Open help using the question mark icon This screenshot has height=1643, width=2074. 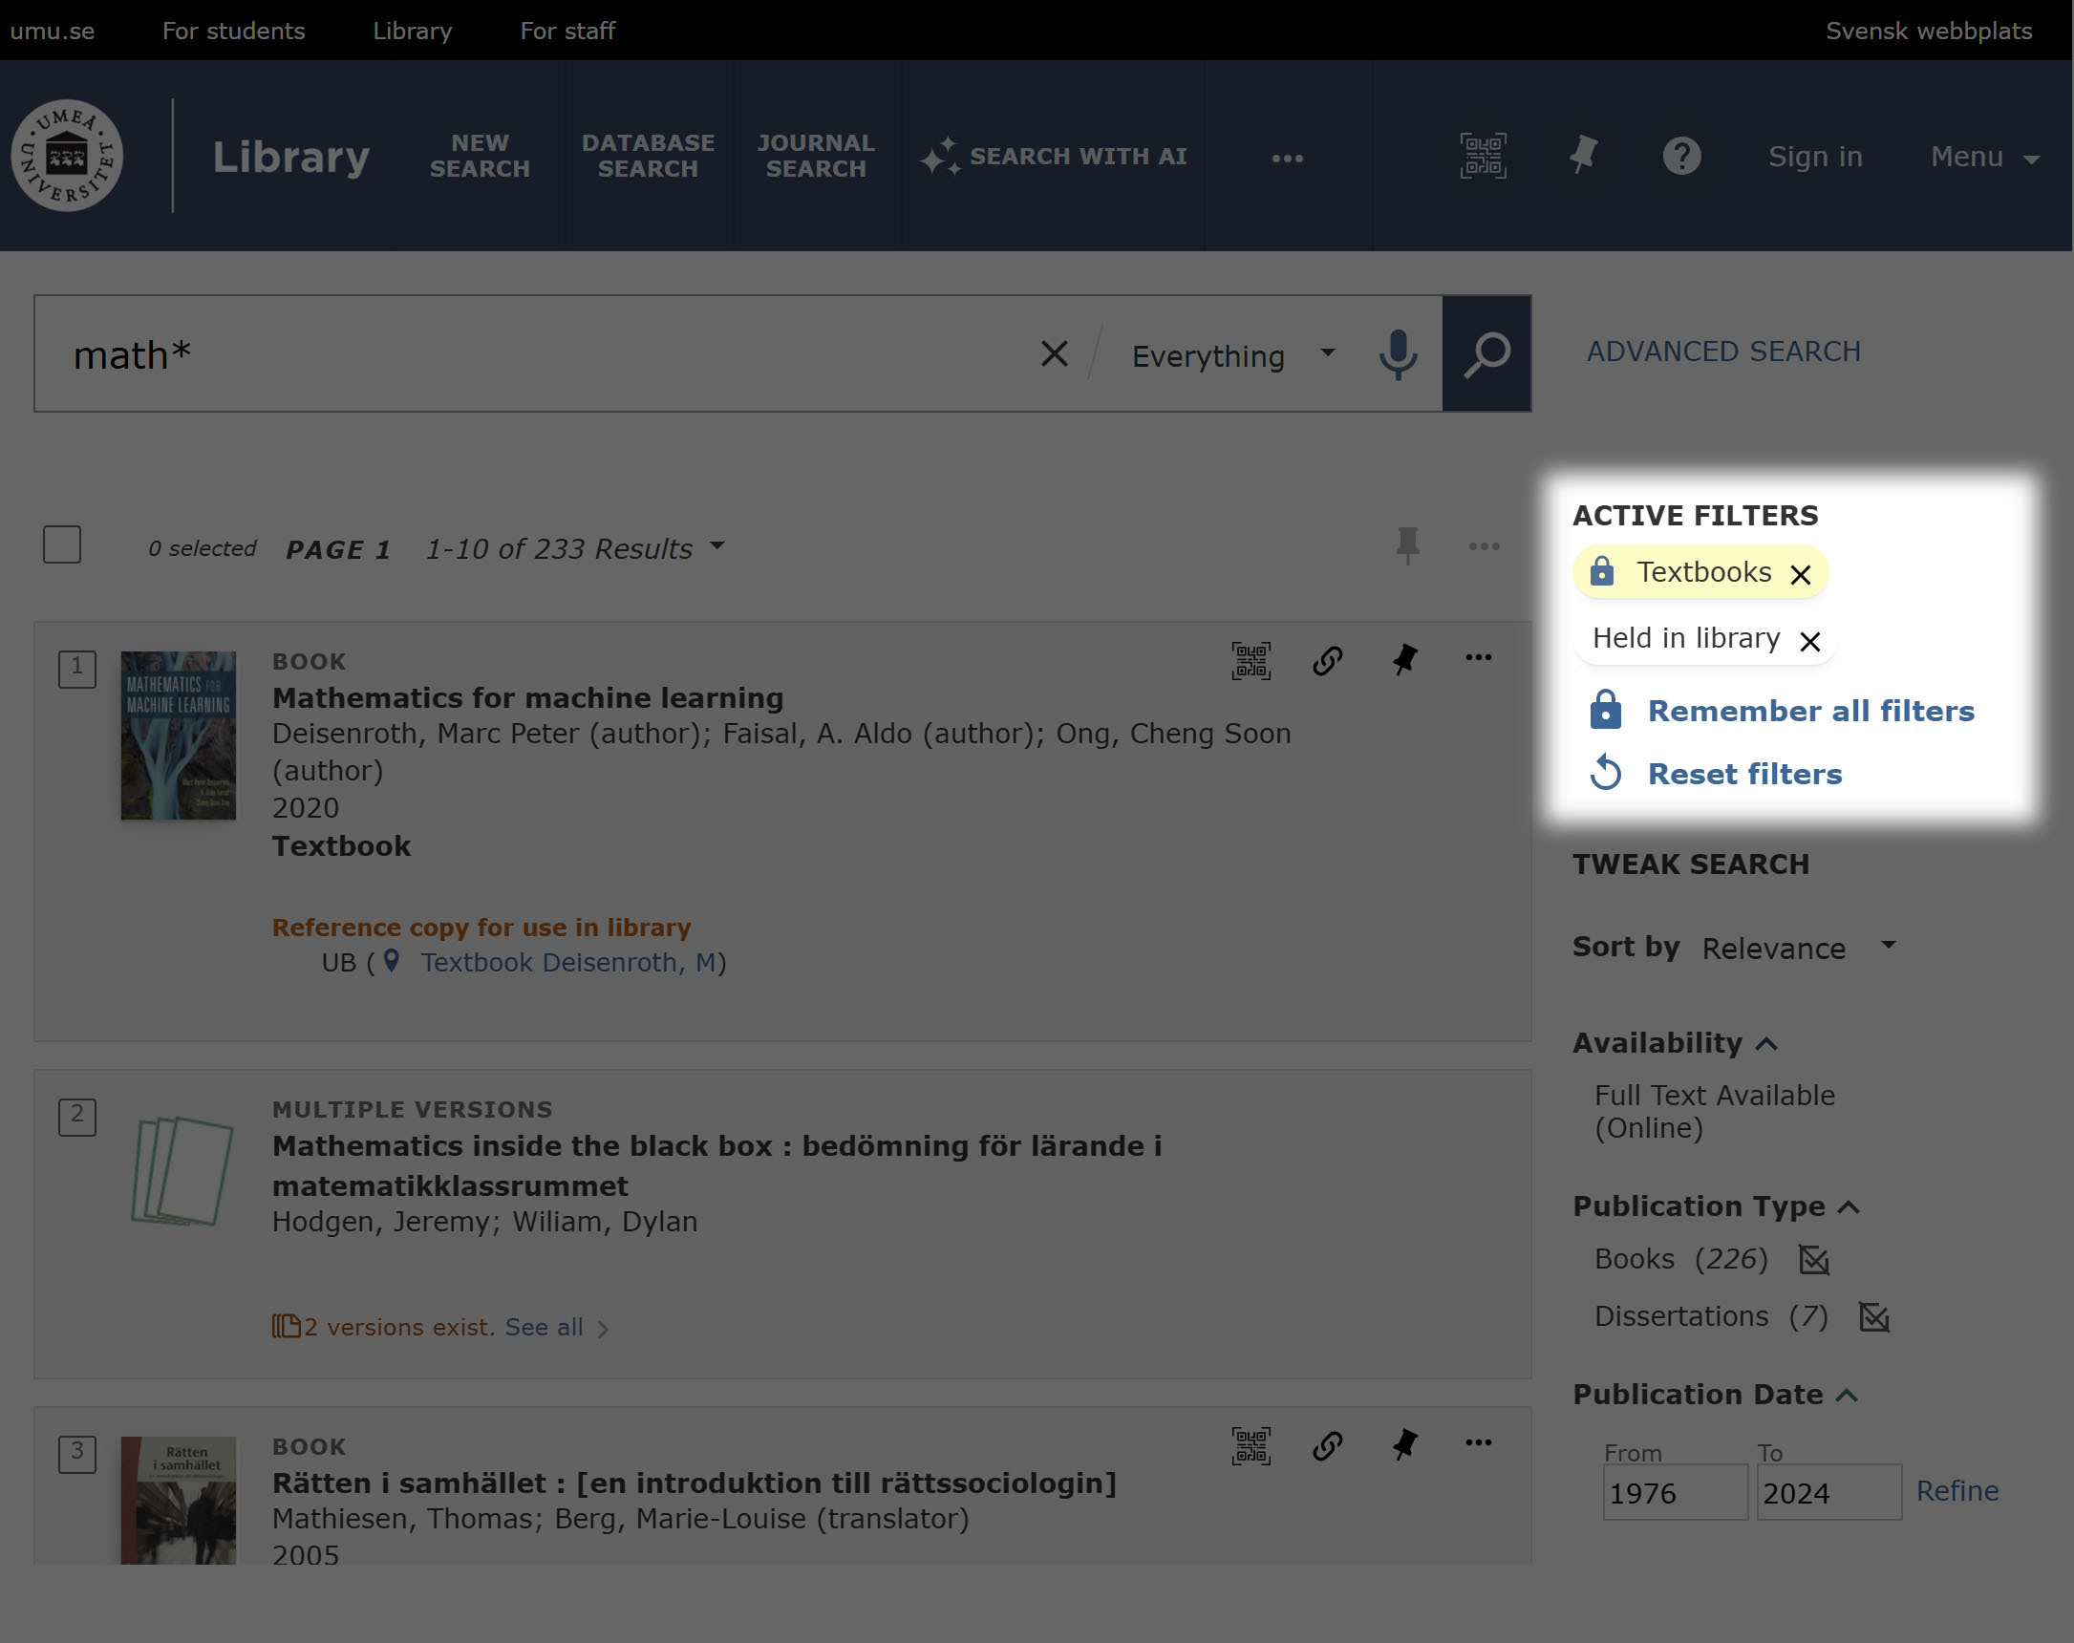pos(1681,156)
